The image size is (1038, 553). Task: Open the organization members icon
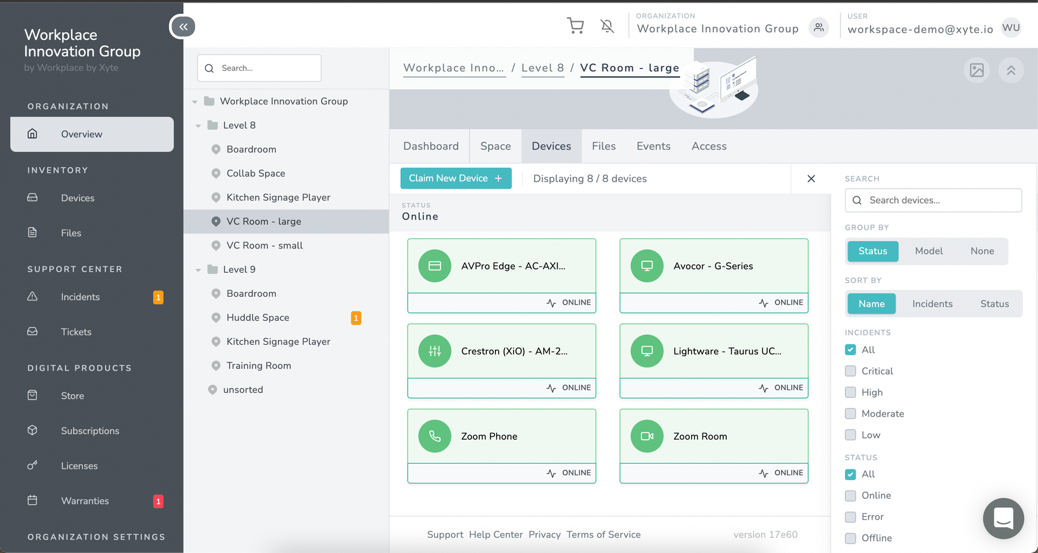pyautogui.click(x=819, y=28)
